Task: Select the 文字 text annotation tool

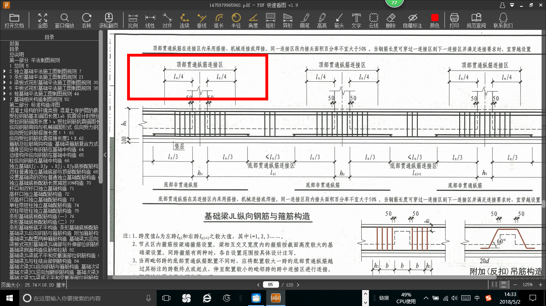Action: 357,20
